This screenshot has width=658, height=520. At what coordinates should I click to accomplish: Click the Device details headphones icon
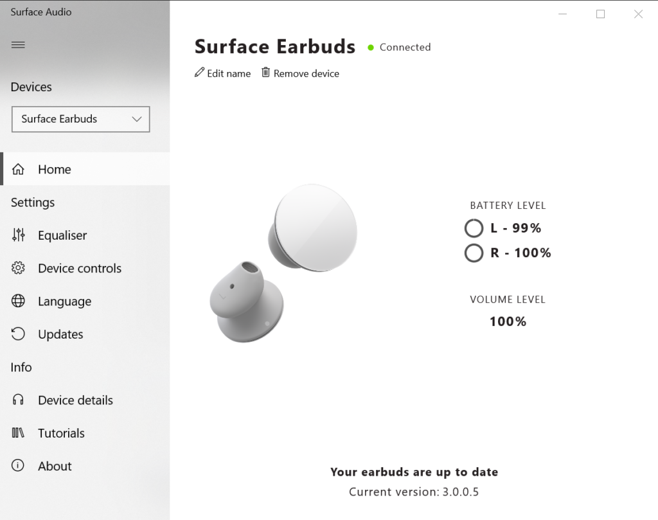tap(18, 400)
